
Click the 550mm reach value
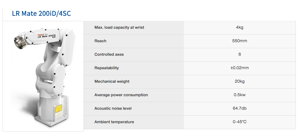pos(239,41)
